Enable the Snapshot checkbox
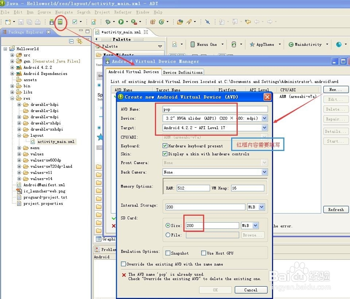The width and height of the screenshot is (350, 299). [x=168, y=253]
